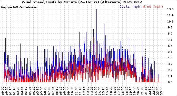Click the 14:35 time axis label
The height and width of the screenshot is (96, 177).
[x=100, y=91]
